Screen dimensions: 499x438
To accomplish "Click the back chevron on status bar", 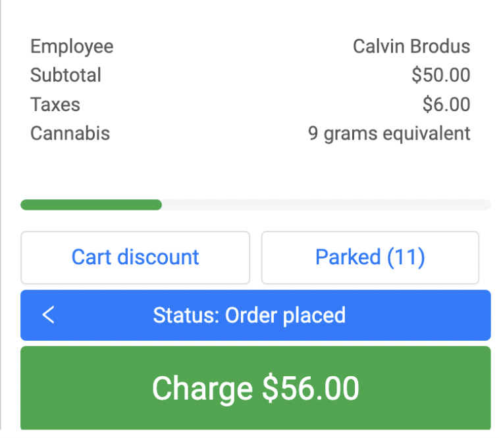I will coord(48,315).
